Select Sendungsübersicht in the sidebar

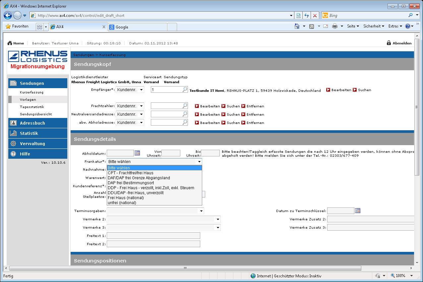click(x=36, y=114)
